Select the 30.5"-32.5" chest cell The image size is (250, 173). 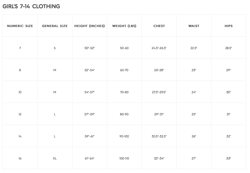pos(159,136)
